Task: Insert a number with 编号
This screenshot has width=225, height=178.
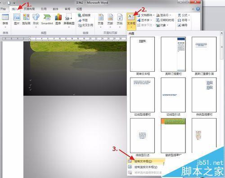Action: (182, 25)
